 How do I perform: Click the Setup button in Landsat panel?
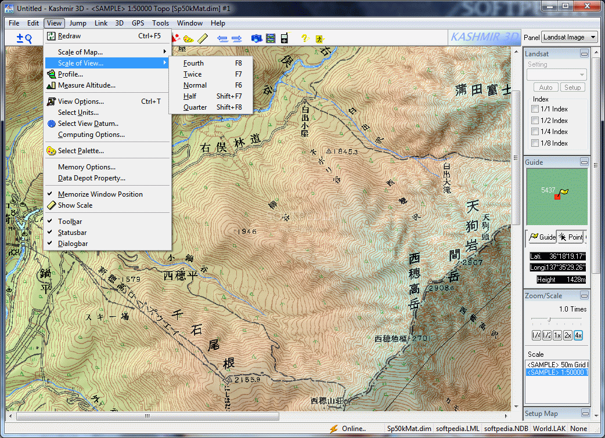click(572, 88)
